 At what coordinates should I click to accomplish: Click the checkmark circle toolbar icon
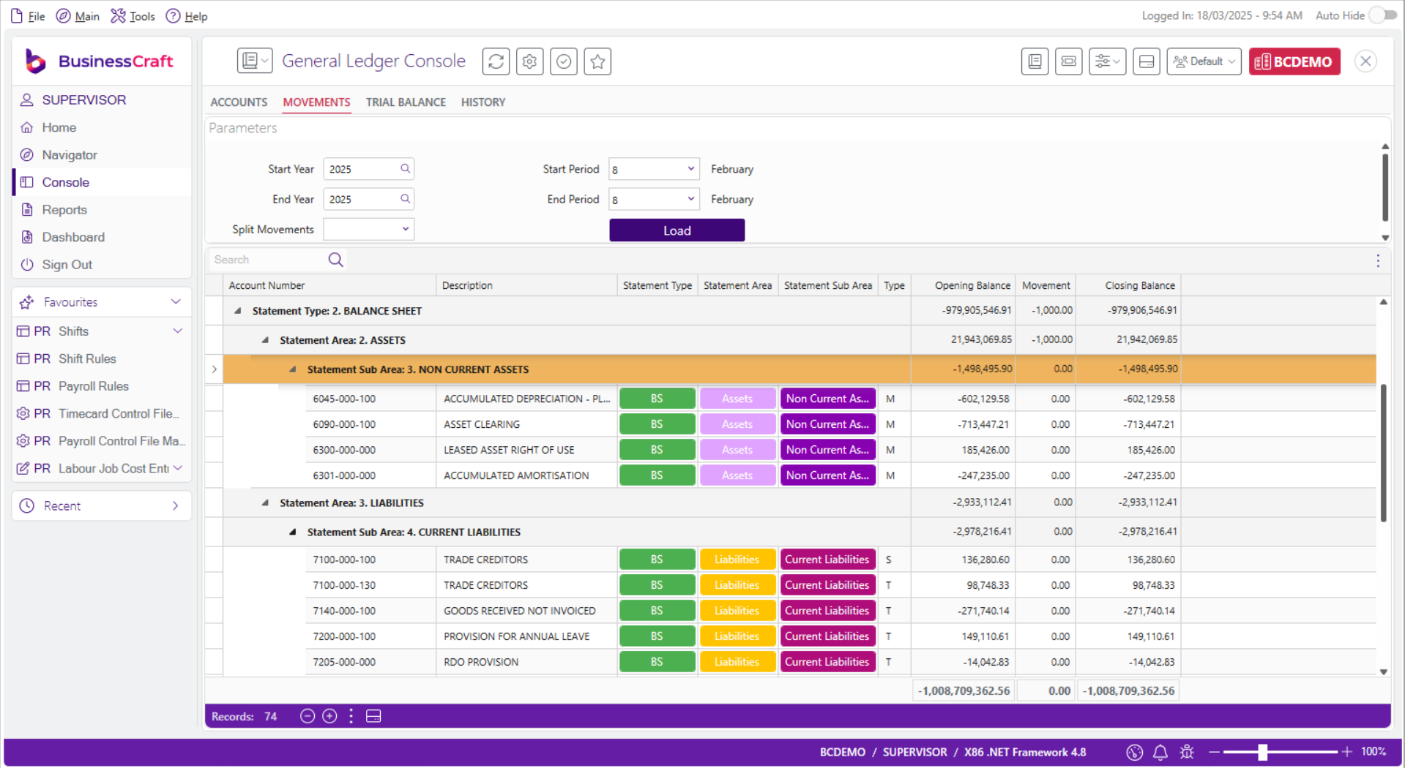pos(564,61)
